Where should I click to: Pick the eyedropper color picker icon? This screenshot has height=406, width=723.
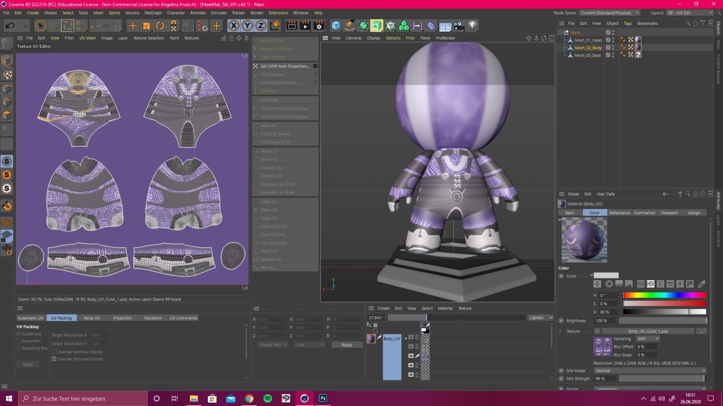[702, 284]
